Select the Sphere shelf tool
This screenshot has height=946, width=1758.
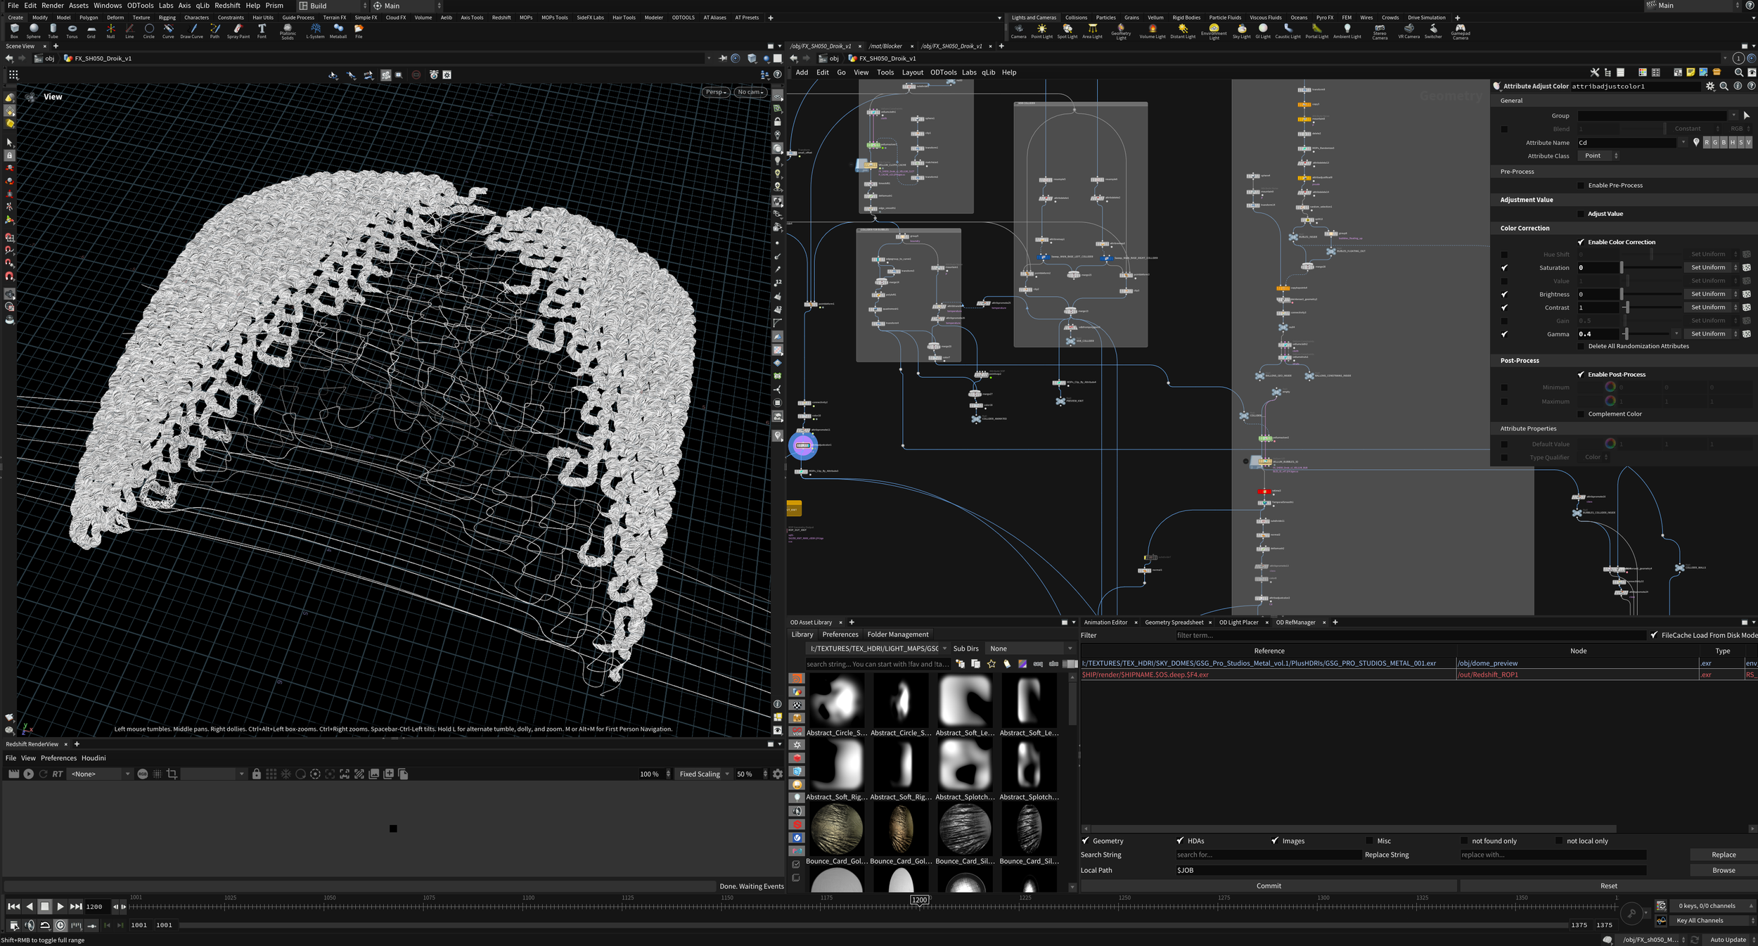(34, 30)
